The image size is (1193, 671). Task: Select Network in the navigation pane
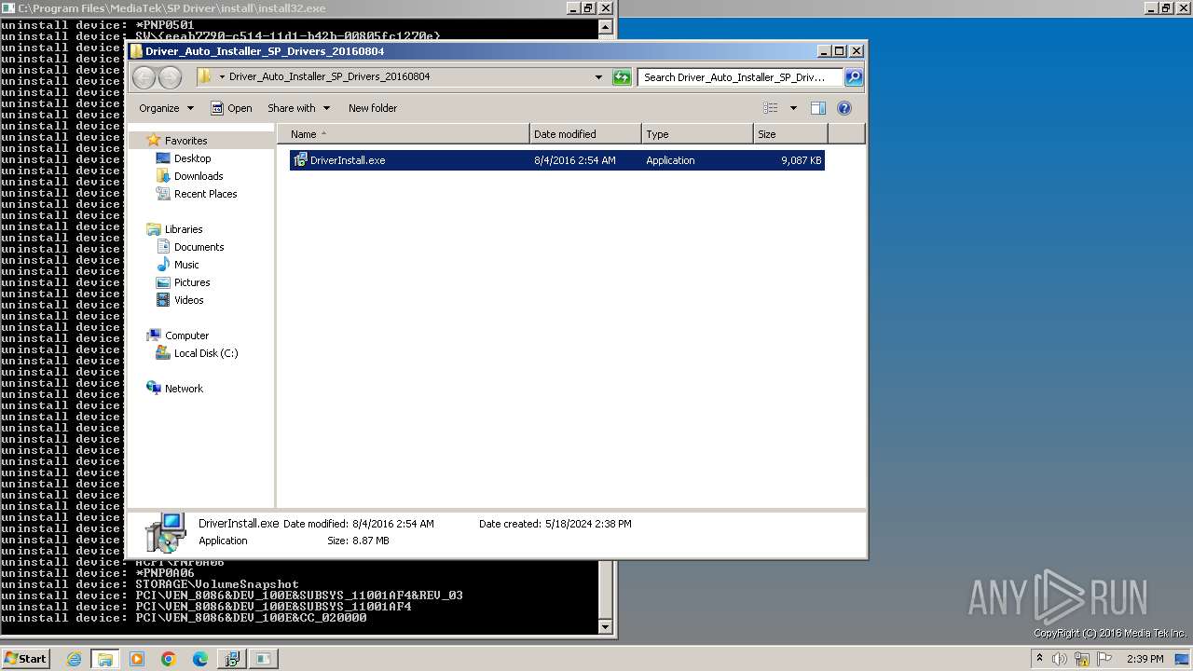pos(184,389)
